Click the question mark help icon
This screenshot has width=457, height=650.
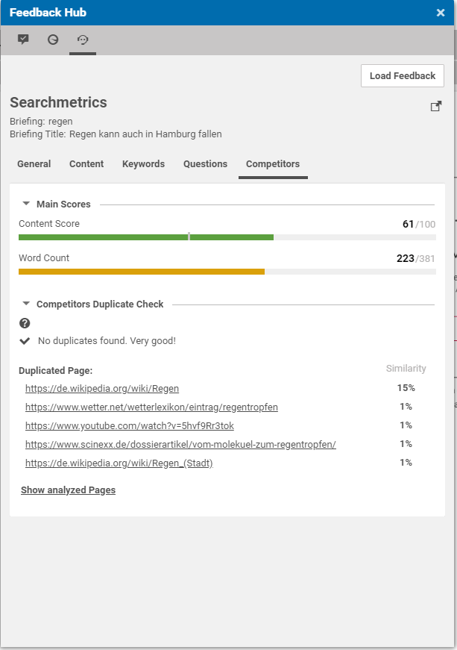tap(25, 323)
